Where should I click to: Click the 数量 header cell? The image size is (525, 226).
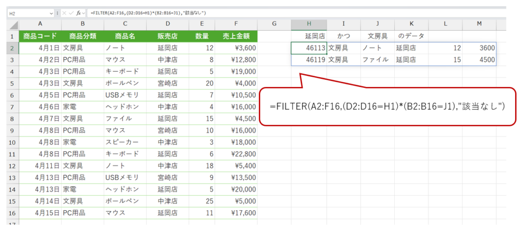pos(202,36)
